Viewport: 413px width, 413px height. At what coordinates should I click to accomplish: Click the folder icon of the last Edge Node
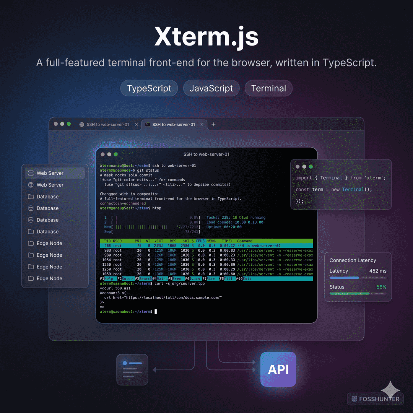click(31, 278)
